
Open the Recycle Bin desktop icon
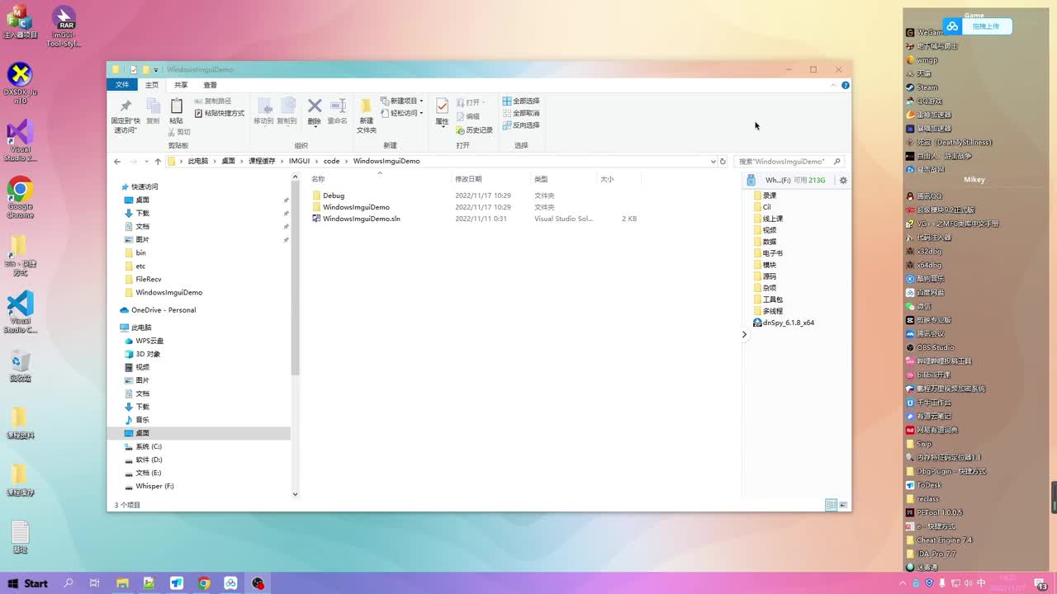point(20,365)
